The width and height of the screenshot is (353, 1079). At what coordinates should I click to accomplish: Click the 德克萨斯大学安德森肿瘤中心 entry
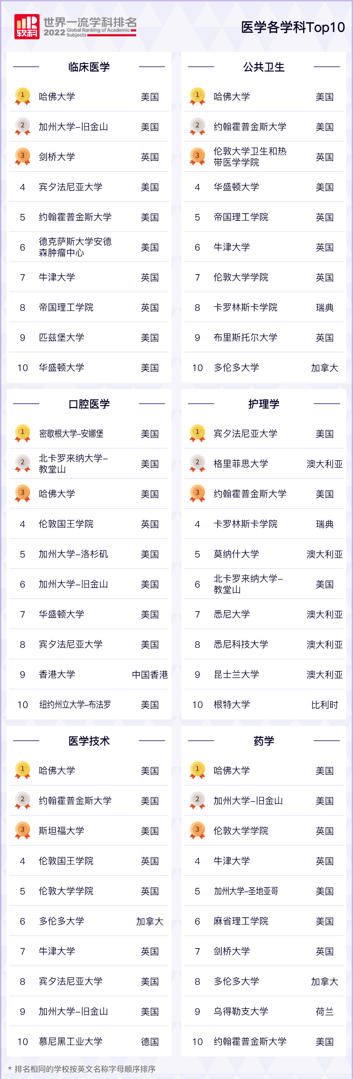coord(75,247)
